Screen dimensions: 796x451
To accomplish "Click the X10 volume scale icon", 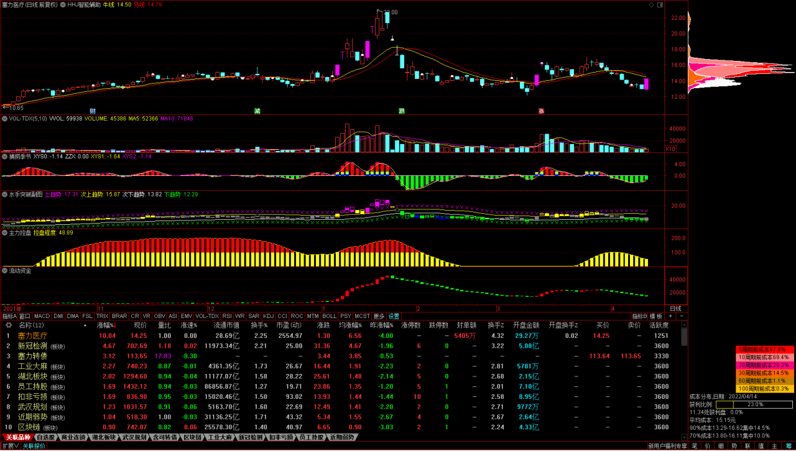I will point(670,149).
